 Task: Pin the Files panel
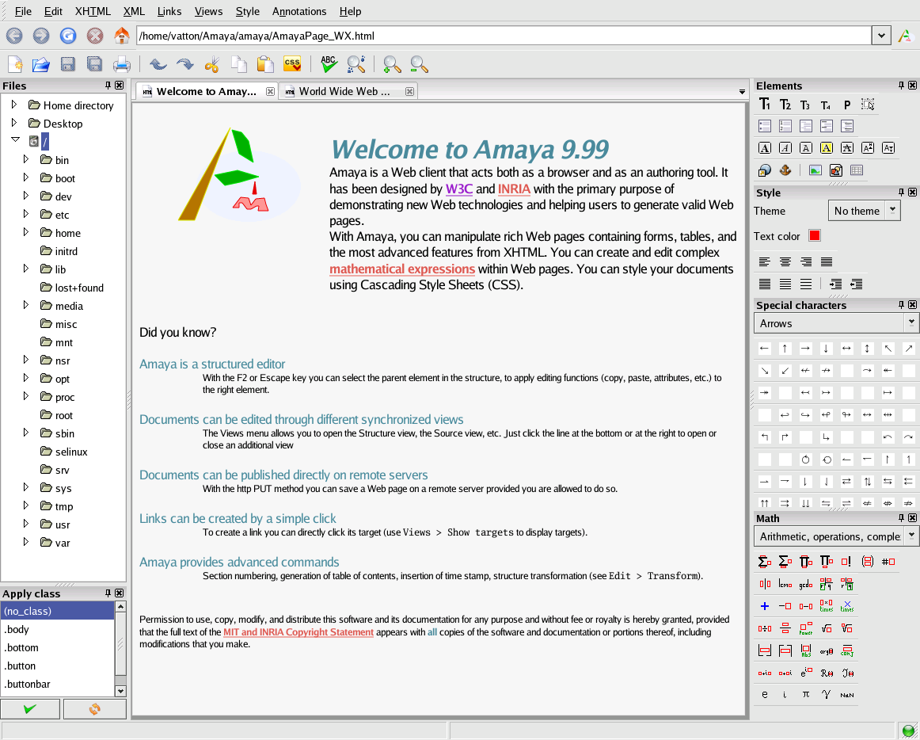point(108,85)
